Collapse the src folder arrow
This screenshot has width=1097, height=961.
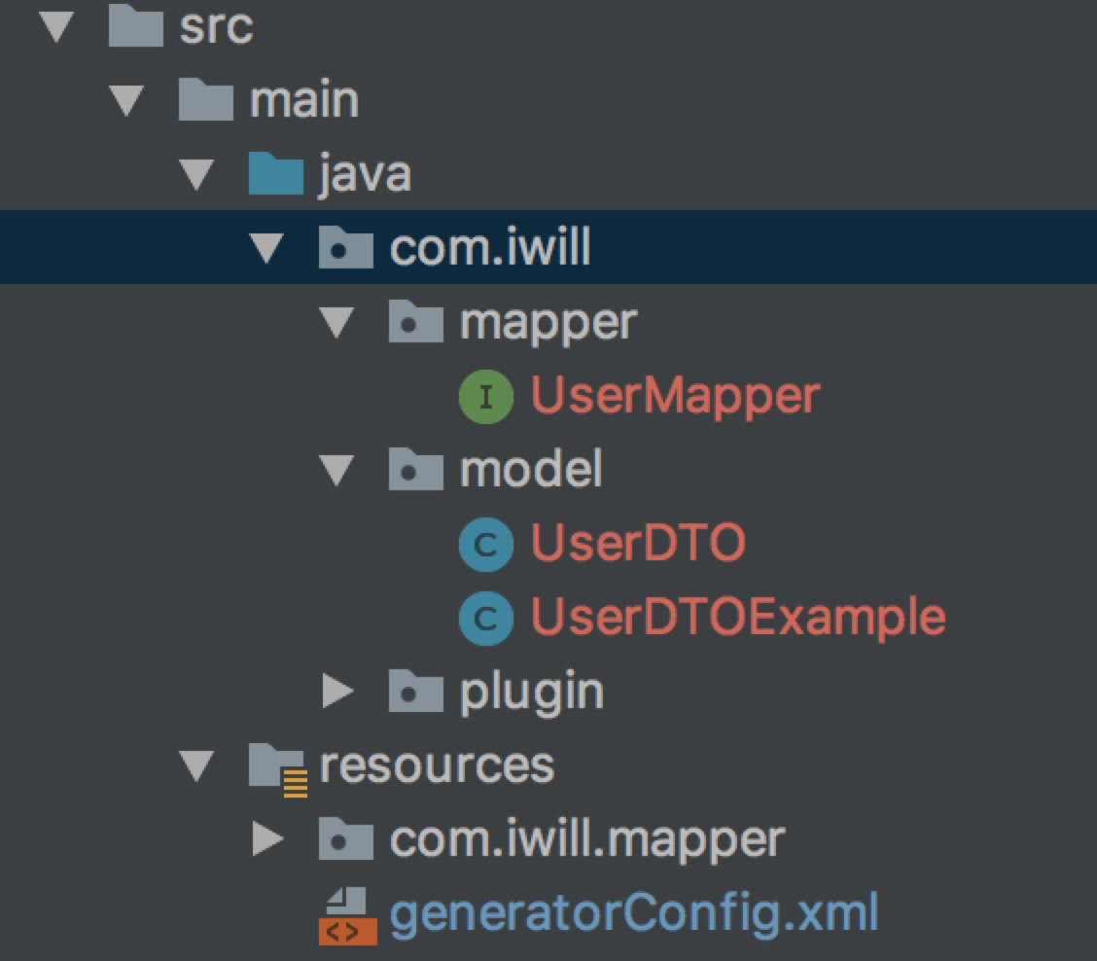coord(57,27)
